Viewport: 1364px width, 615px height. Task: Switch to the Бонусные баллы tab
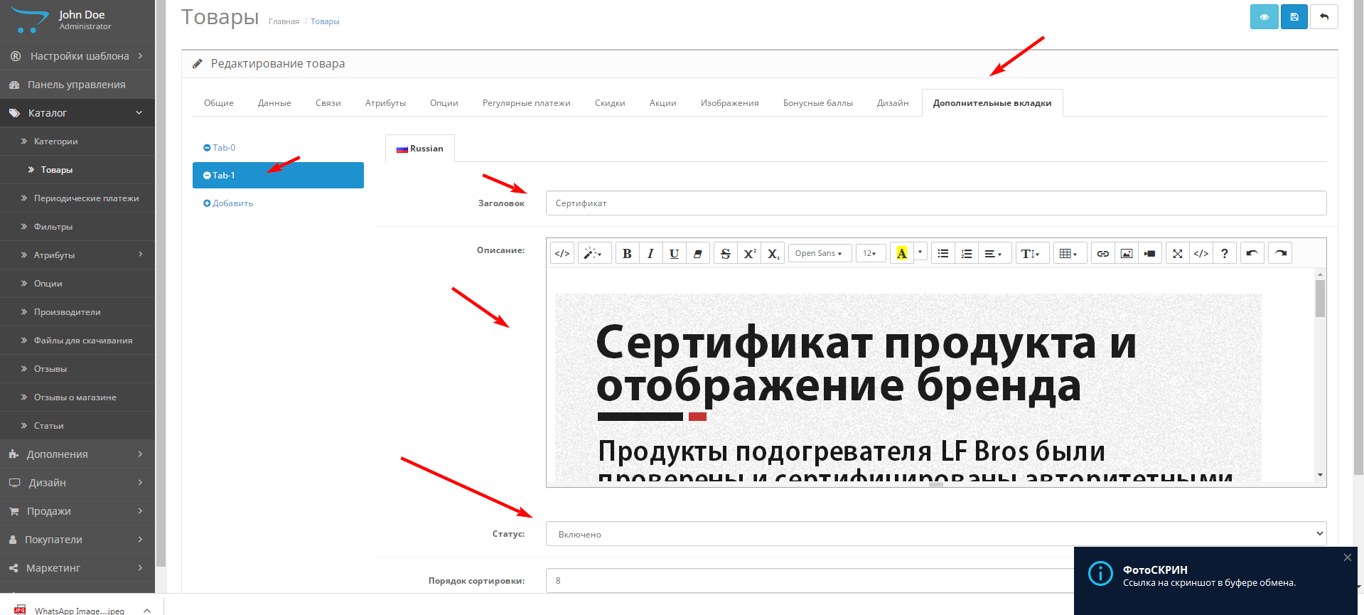pos(818,103)
